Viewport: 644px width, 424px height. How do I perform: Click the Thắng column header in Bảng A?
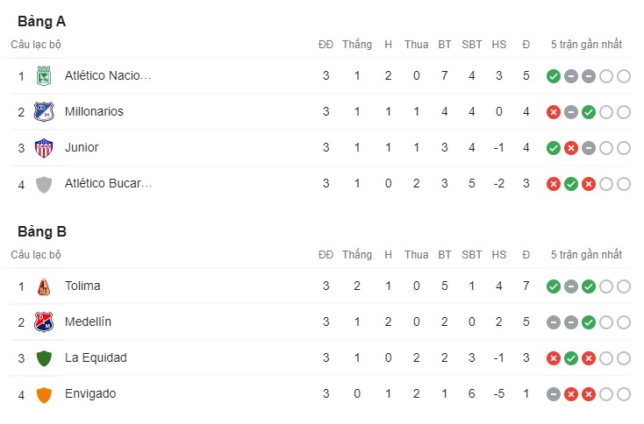coord(357,45)
